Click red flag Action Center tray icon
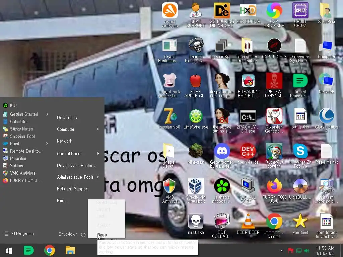 pos(290,251)
